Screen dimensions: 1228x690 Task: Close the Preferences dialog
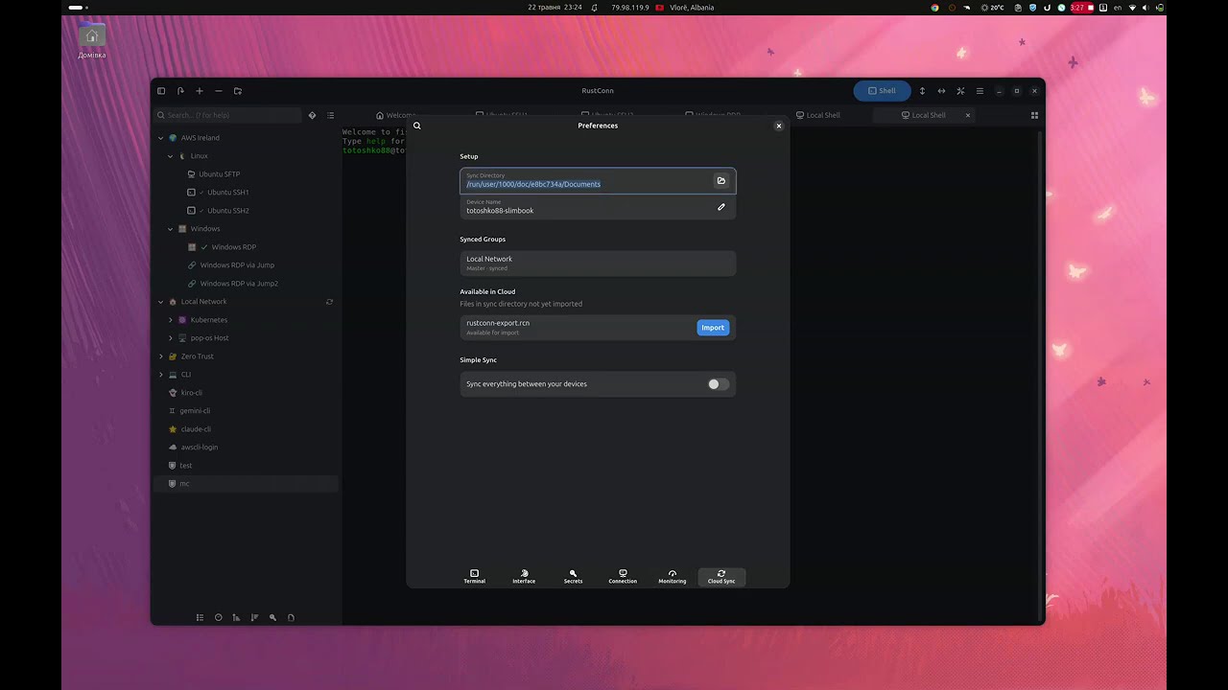click(x=779, y=126)
